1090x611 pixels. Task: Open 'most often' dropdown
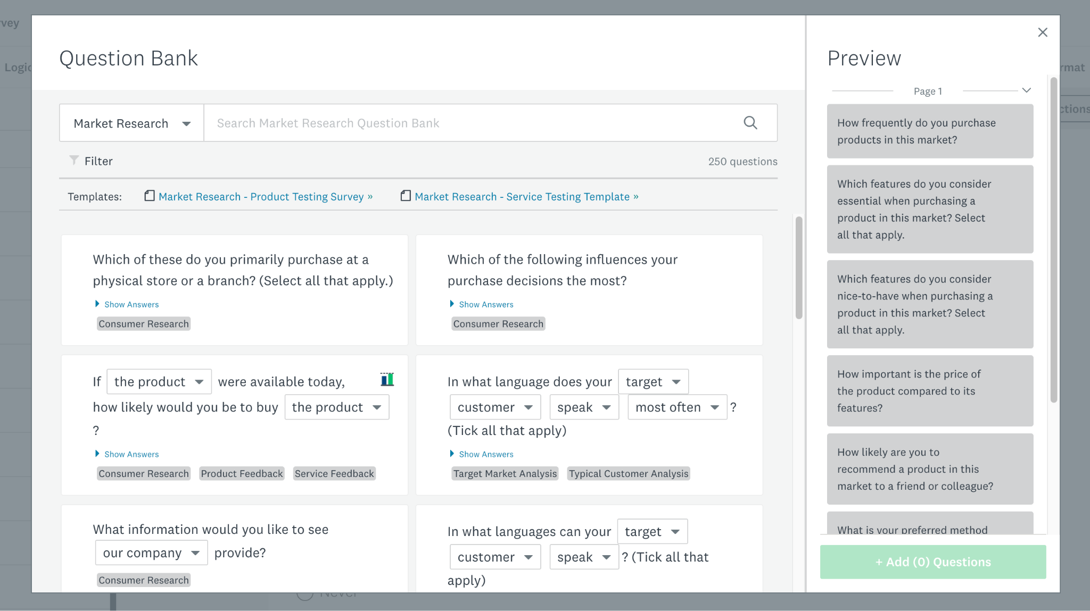(678, 407)
